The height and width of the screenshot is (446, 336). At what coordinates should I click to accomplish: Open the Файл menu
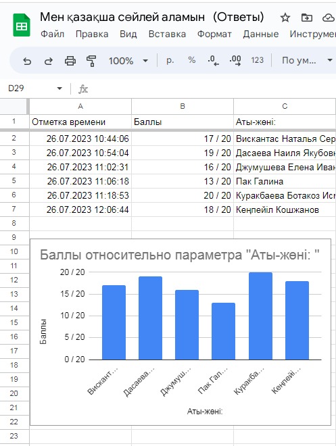pyautogui.click(x=52, y=34)
